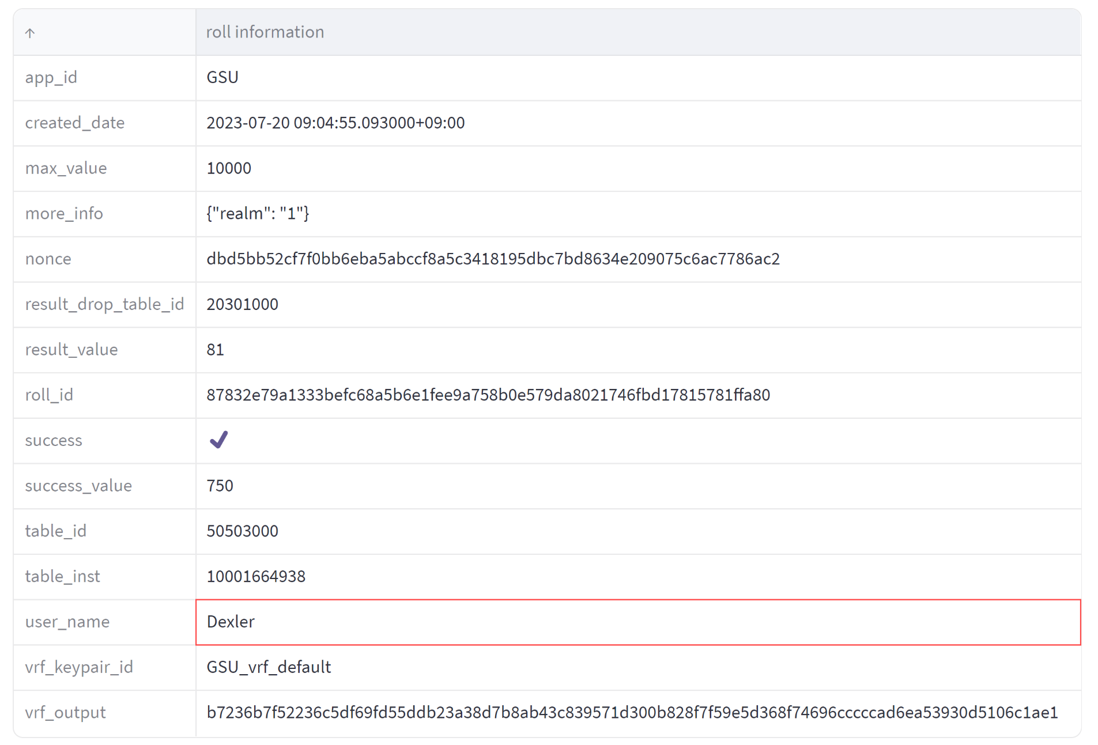Click the vrf_keypair_id row label
This screenshot has width=1098, height=745.
79,667
